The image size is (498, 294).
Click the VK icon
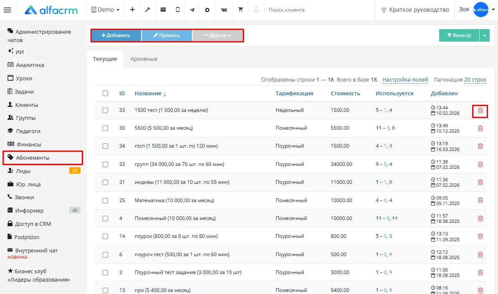[x=224, y=10]
